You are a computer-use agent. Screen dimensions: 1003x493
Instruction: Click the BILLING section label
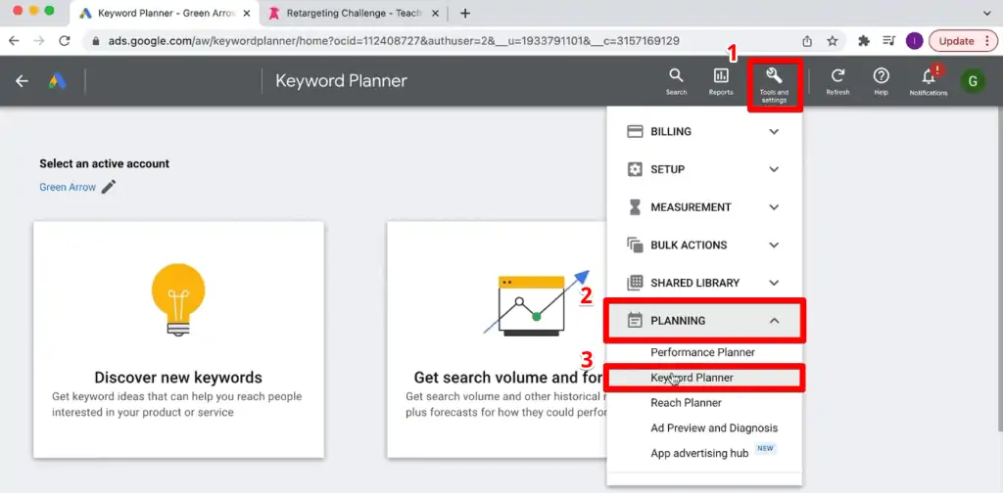[670, 131]
